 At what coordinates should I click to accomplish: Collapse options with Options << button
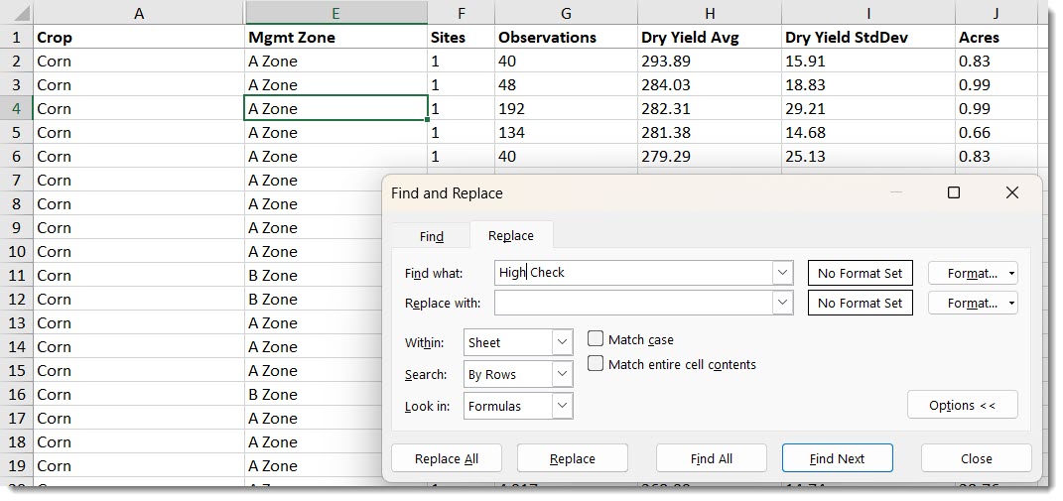coord(962,405)
